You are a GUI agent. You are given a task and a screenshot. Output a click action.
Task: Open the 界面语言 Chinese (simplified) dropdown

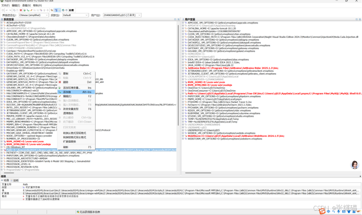coord(34,15)
